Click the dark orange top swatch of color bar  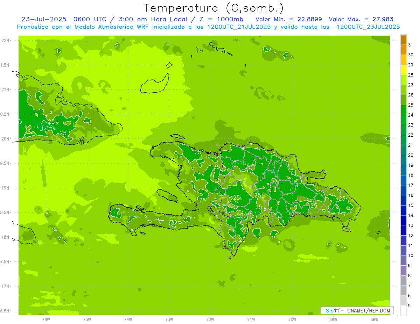click(x=404, y=40)
